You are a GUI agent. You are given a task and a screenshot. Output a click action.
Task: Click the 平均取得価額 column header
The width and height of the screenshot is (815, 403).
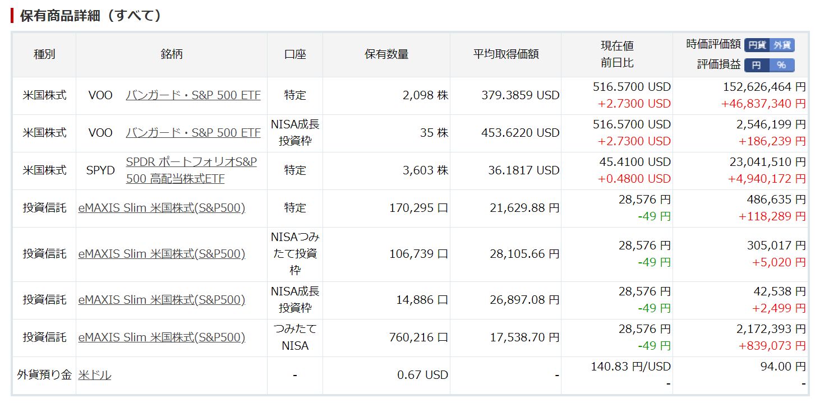point(505,54)
